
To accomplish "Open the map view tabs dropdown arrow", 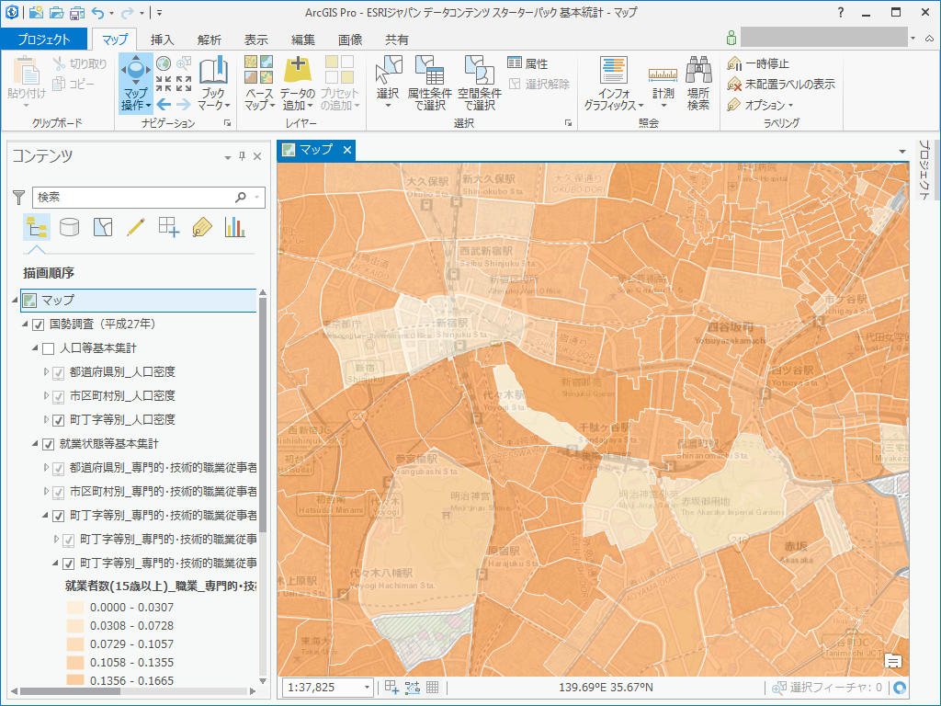I will coord(902,152).
